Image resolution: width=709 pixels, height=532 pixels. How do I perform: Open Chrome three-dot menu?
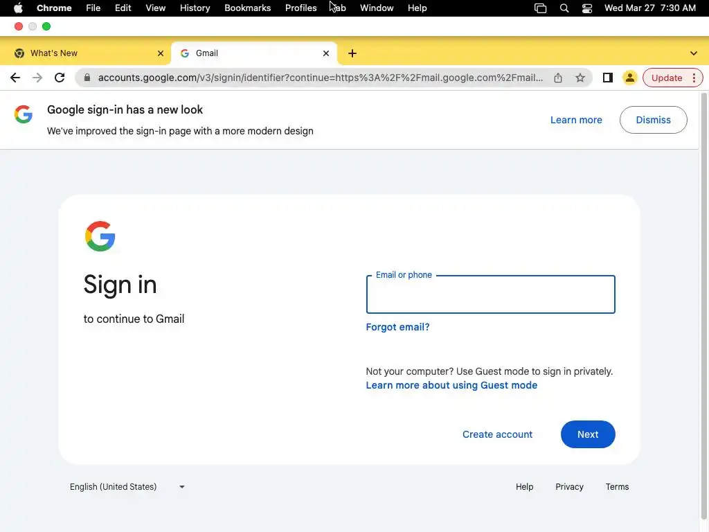coord(694,78)
